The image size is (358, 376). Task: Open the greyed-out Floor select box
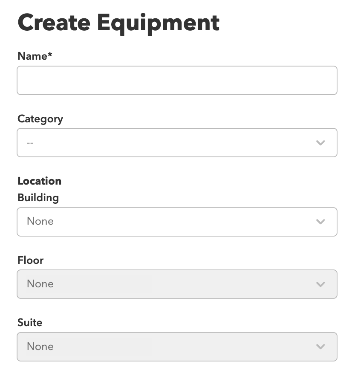tap(177, 284)
